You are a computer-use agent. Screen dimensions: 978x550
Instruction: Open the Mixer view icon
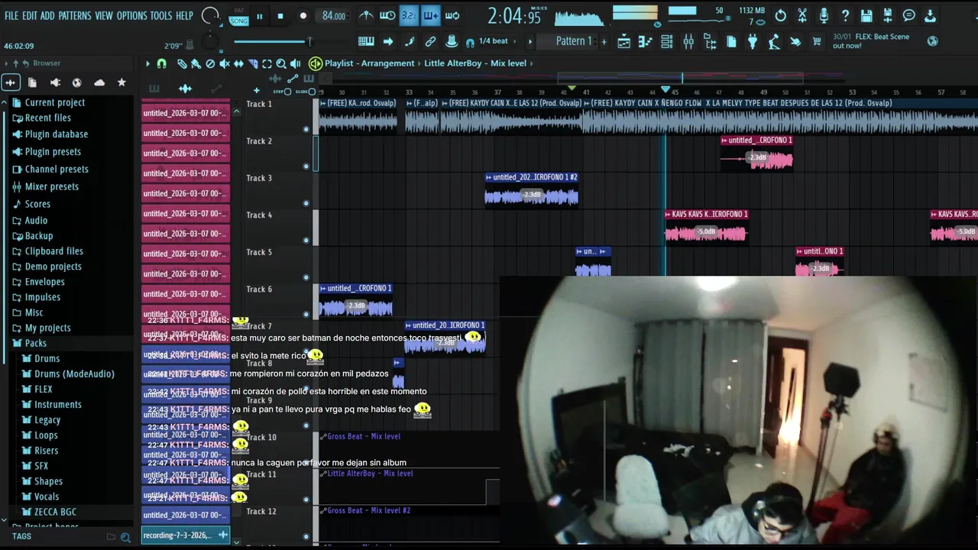(x=688, y=42)
